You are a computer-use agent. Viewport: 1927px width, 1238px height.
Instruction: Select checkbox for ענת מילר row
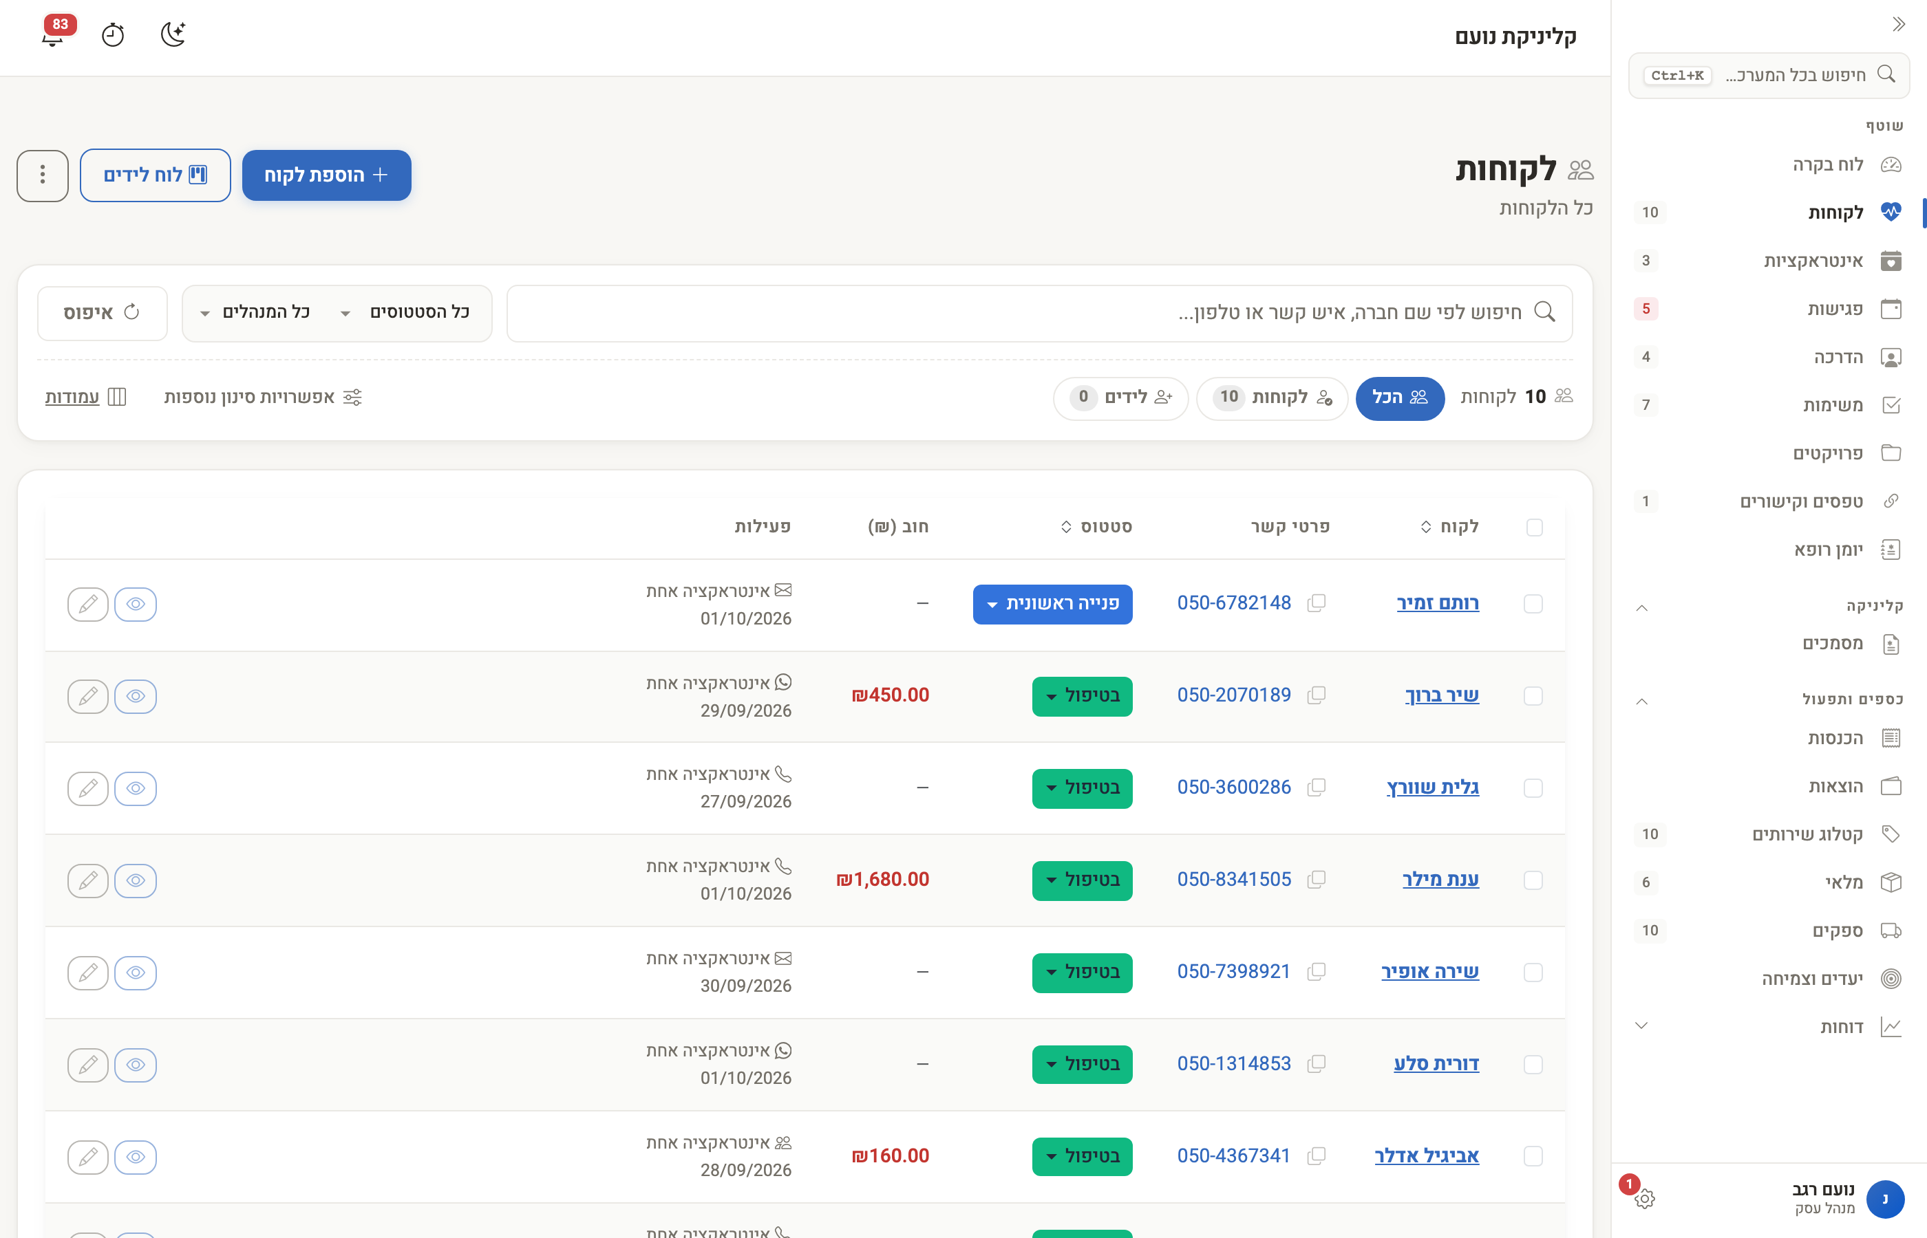(x=1533, y=880)
